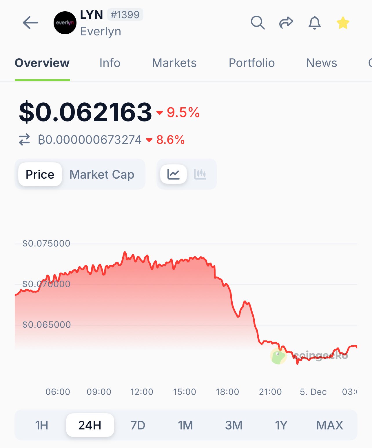Image resolution: width=372 pixels, height=448 pixels.
Task: Set chart range to MAX
Action: pyautogui.click(x=329, y=425)
